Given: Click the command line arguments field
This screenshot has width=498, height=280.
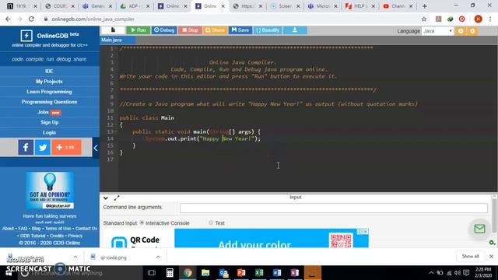Looking at the screenshot, I should point(334,208).
